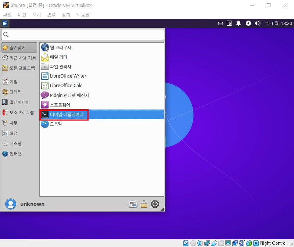Lock screen with padlock button
This screenshot has width=294, height=247.
point(144,204)
